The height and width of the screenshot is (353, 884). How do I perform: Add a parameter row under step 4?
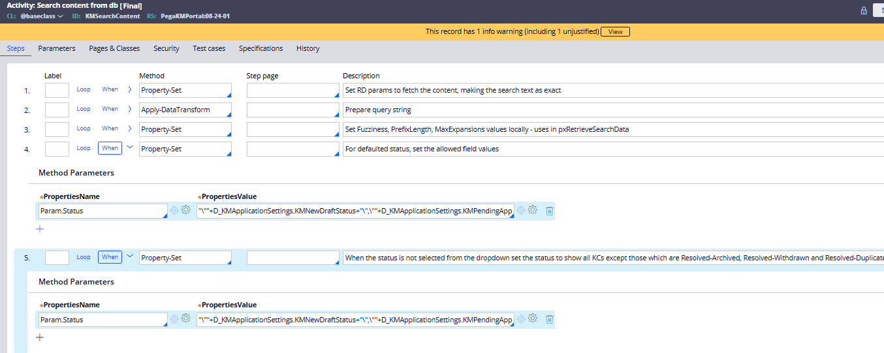pyautogui.click(x=40, y=229)
